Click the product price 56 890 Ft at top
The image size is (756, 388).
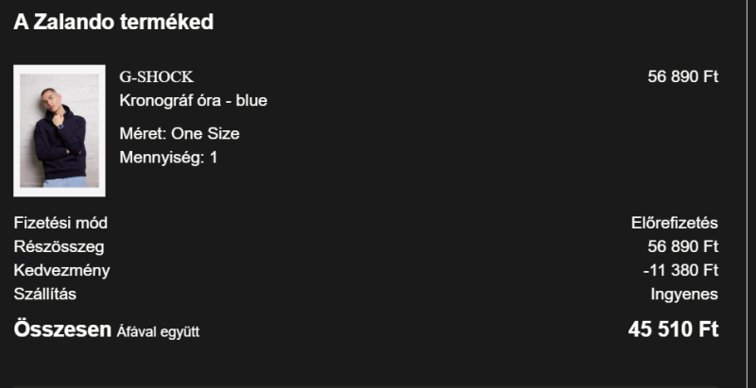682,76
